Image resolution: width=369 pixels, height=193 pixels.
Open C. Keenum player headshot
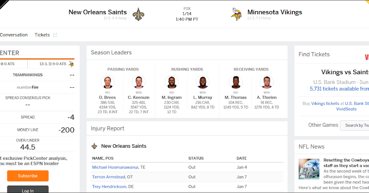tap(139, 82)
